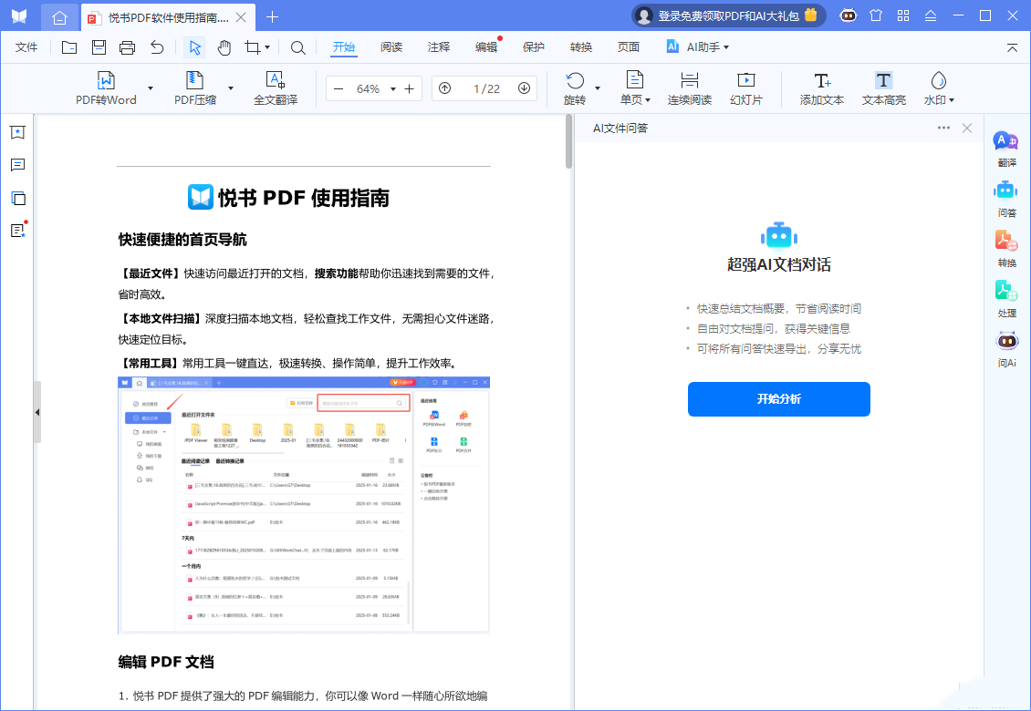
Task: Open the bookmarks sidebar panel
Action: 17,133
